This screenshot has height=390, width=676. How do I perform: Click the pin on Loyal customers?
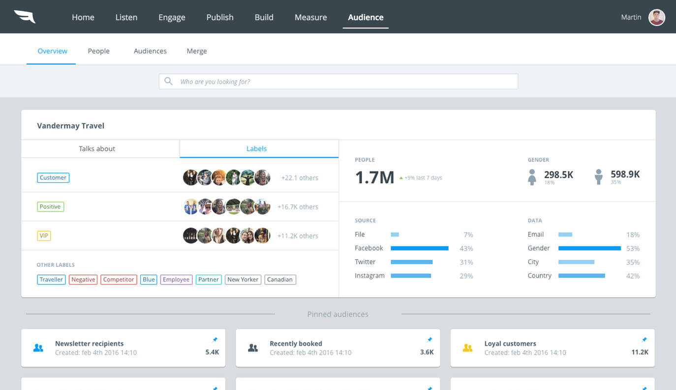click(x=644, y=339)
